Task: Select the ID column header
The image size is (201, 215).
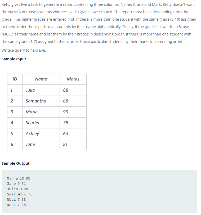Action: [15, 79]
